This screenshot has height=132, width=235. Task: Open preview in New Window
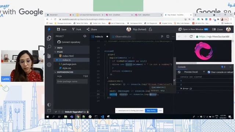coord(193,29)
